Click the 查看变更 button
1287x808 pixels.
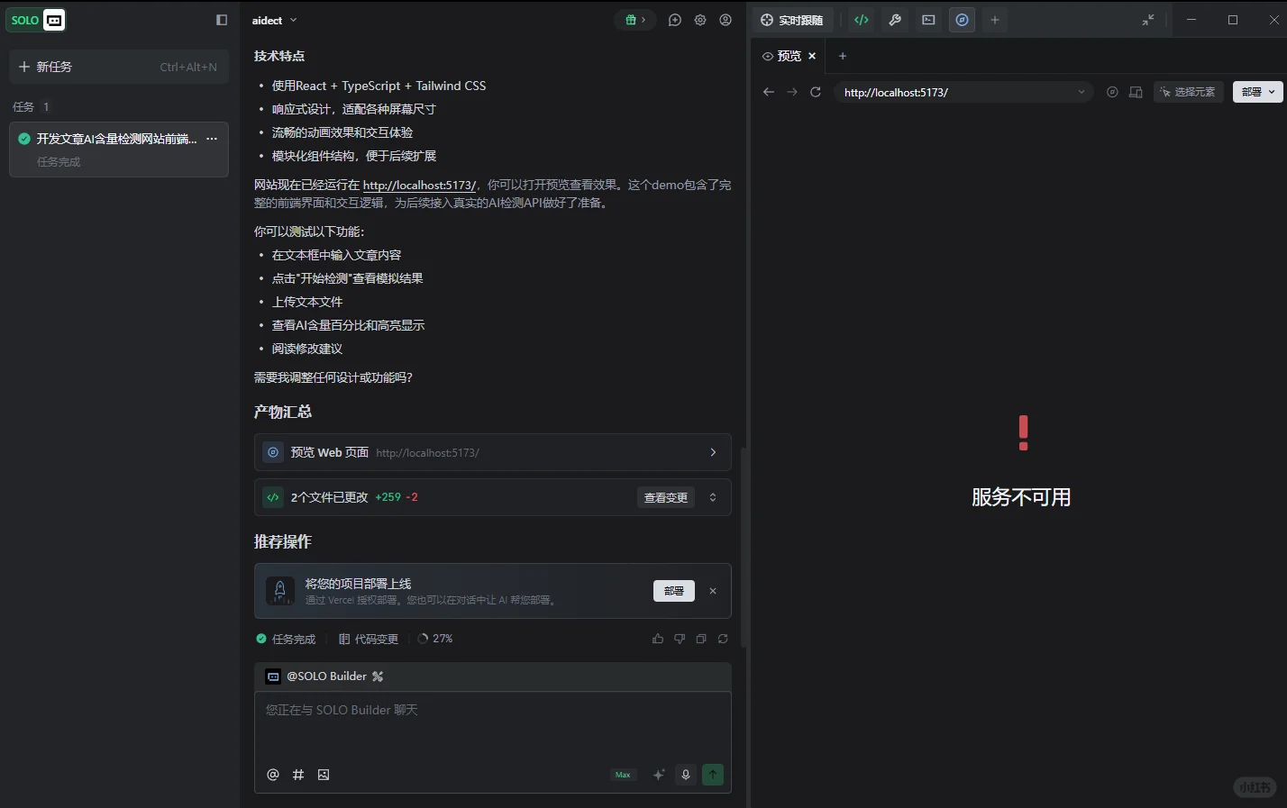[x=665, y=496]
